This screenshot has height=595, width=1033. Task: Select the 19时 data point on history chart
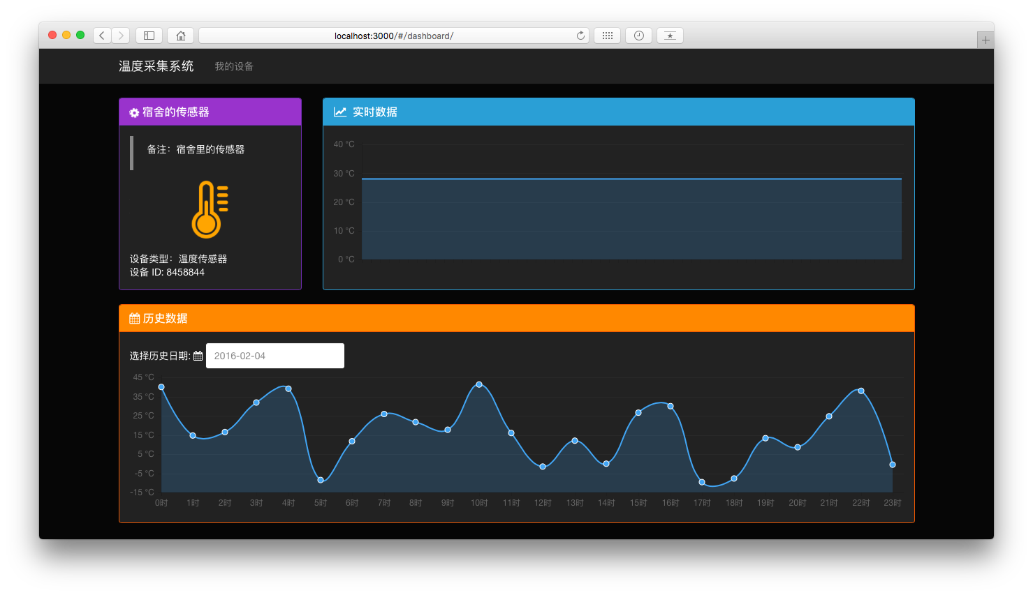(x=765, y=438)
